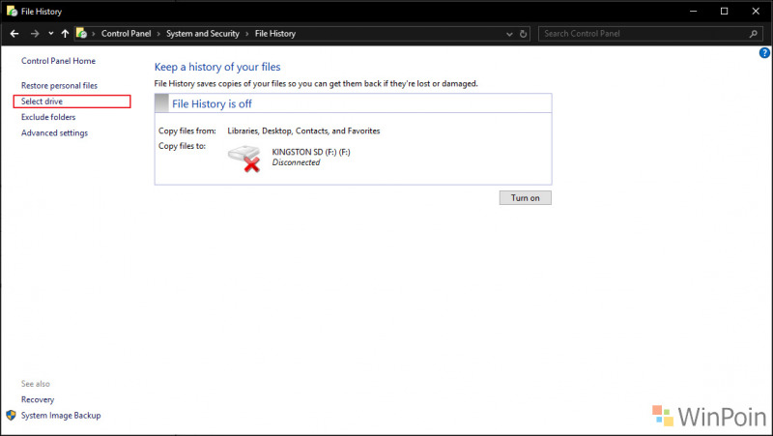Screen dimensions: 773x436
Task: Click the search magnifier icon
Action: coord(754,34)
